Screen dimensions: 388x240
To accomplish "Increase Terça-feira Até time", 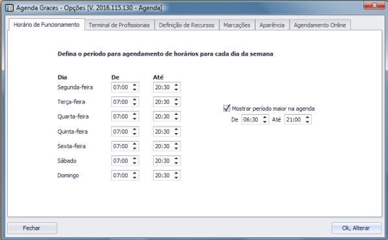I will tap(176, 99).
